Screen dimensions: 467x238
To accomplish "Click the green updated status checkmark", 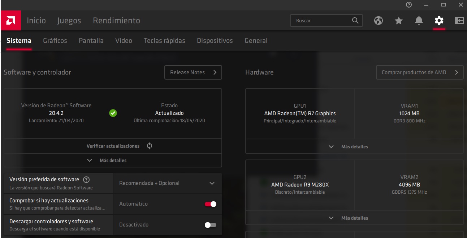I will (113, 113).
